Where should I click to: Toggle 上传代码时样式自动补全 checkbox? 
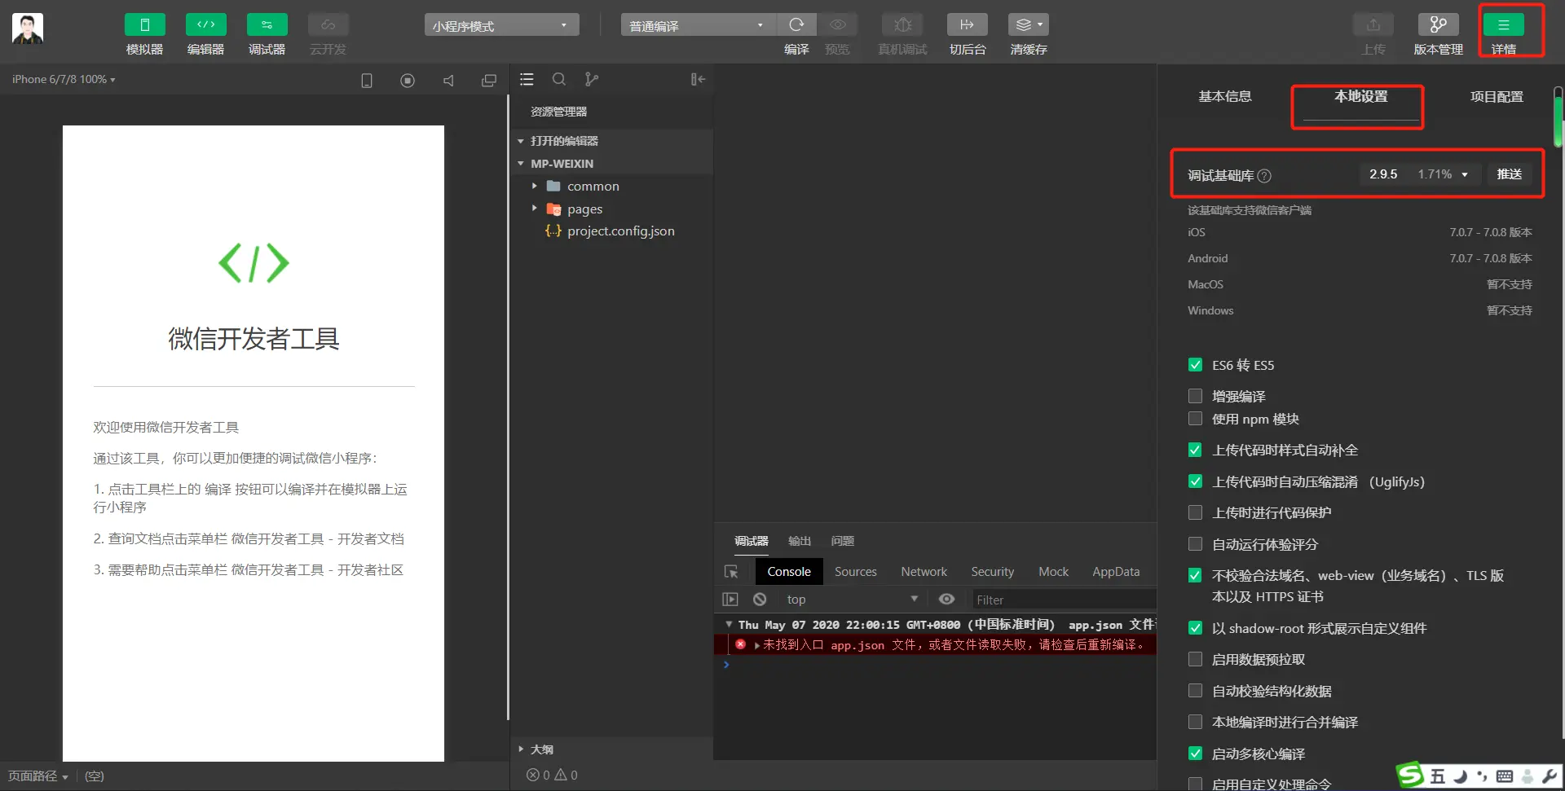[x=1195, y=450]
